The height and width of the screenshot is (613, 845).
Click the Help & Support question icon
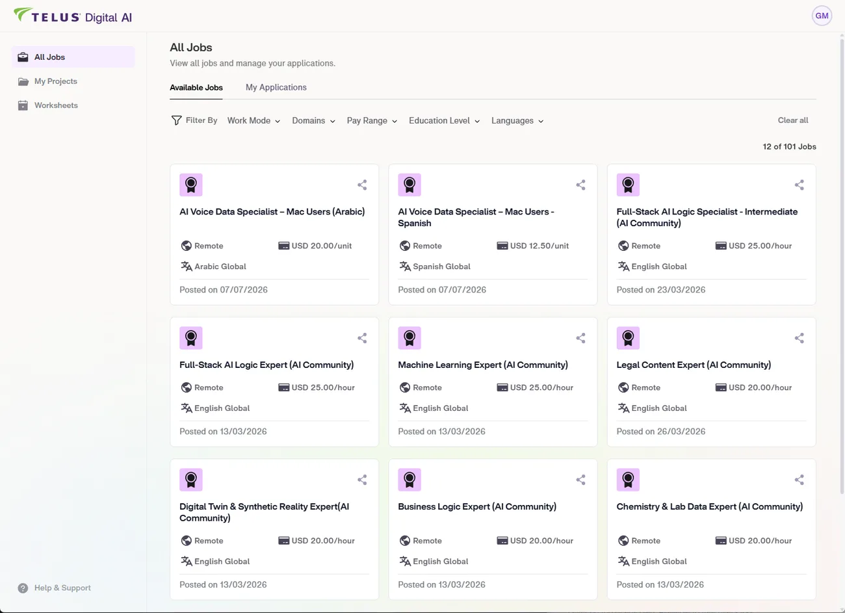(23, 588)
